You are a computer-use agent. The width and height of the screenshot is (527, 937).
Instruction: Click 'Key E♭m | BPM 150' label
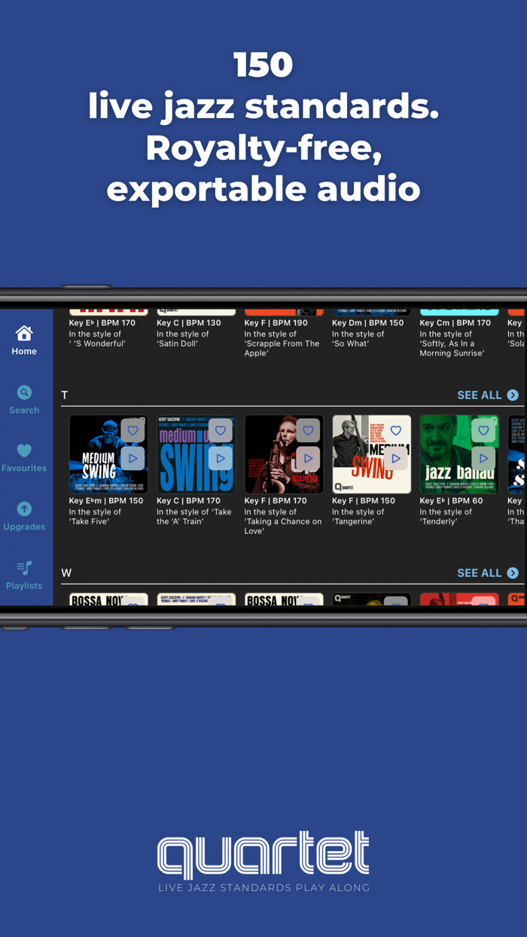pyautogui.click(x=106, y=501)
